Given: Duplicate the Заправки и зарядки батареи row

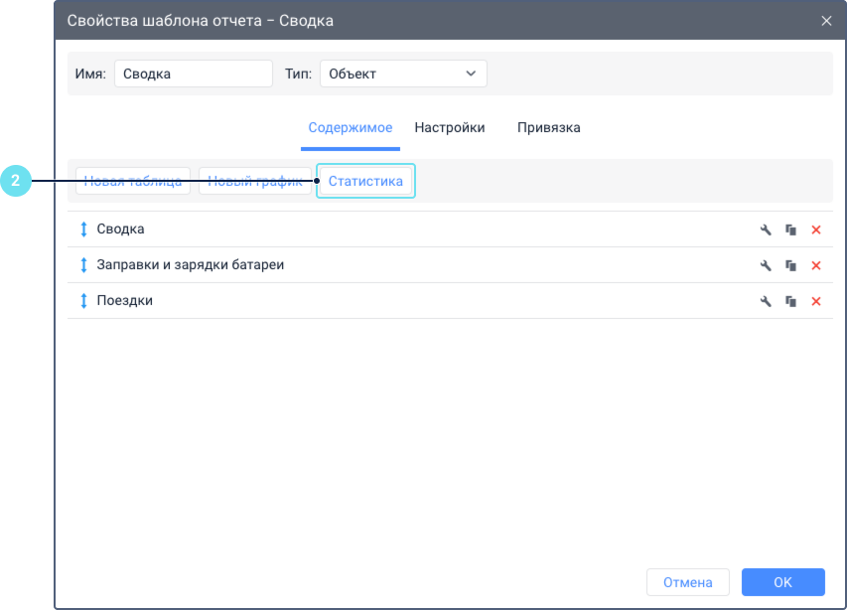Looking at the screenshot, I should 790,265.
